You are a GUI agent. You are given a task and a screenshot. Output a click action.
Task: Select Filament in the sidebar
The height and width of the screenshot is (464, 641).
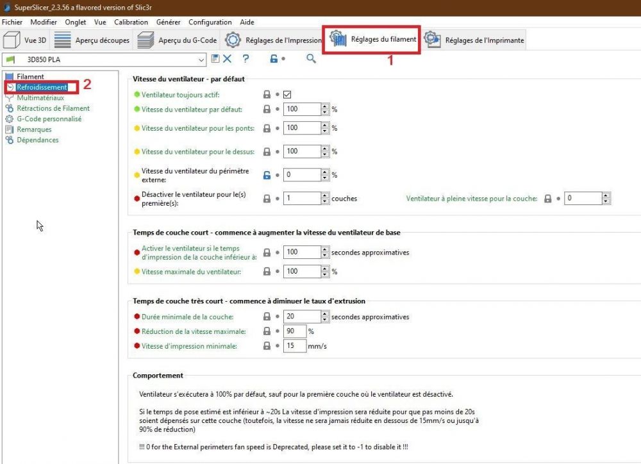click(x=30, y=76)
